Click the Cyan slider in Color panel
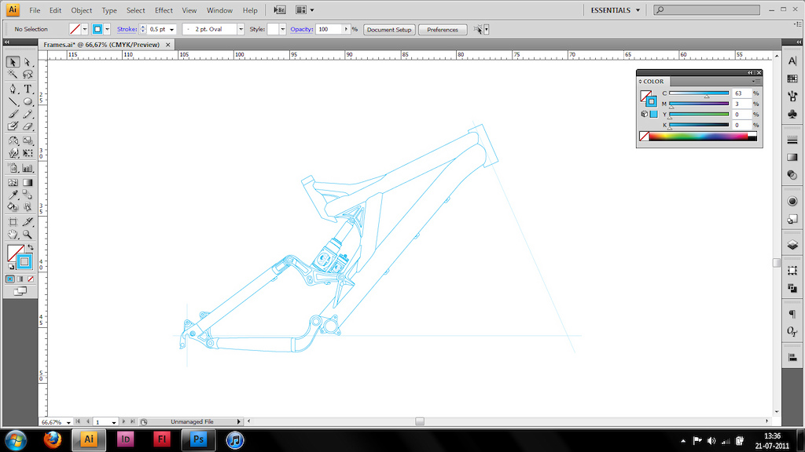805x452 pixels. pos(699,93)
